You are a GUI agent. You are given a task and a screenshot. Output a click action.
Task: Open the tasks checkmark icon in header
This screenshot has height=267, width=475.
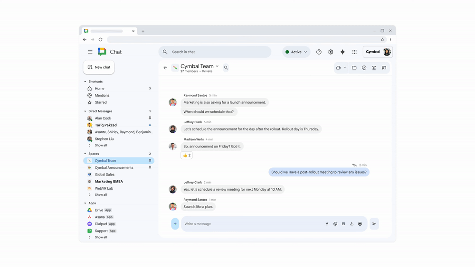(364, 68)
